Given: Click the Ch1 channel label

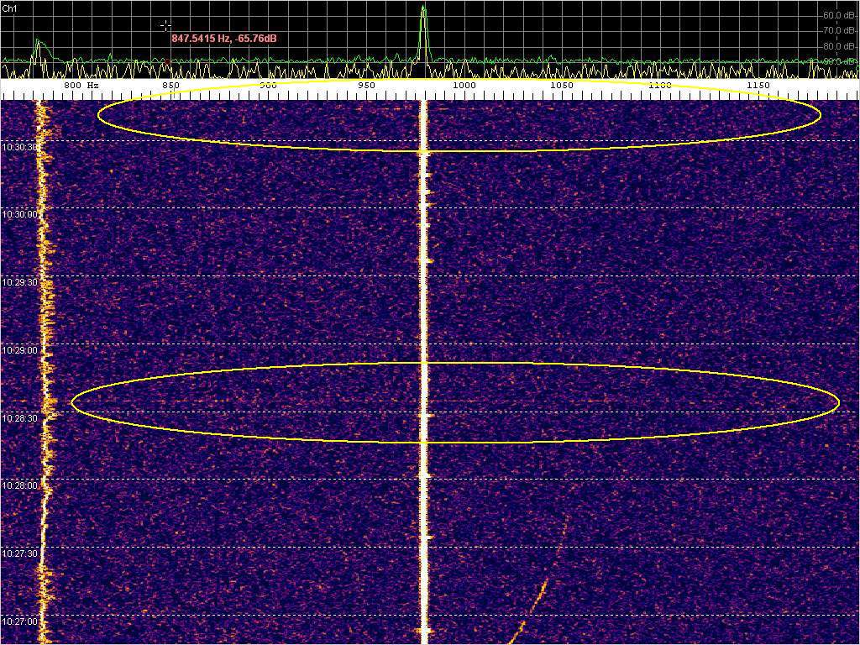Looking at the screenshot, I should click(9, 8).
